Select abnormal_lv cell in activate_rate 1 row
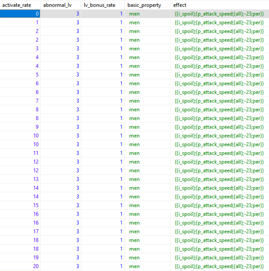 [x=60, y=22]
